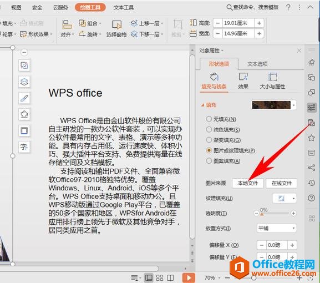Screen dimensions: 320x283
Task: Select 纯色填充(S) radio option
Action: pos(209,129)
